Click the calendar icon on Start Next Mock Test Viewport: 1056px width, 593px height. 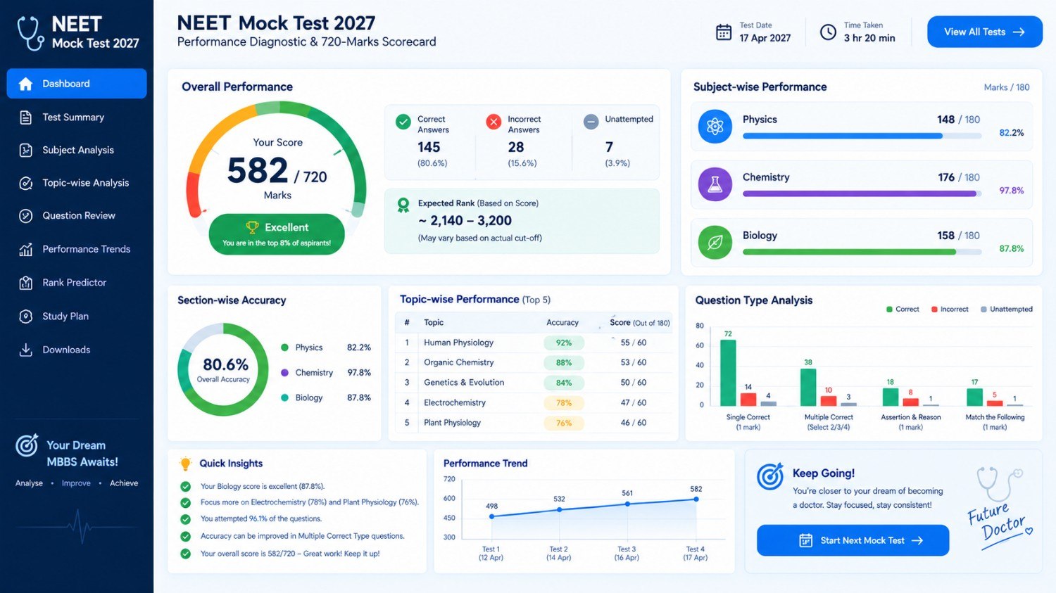point(806,540)
